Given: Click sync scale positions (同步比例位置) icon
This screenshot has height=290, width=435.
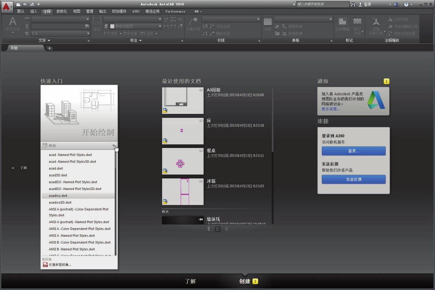Looking at the screenshot, I should [390, 33].
